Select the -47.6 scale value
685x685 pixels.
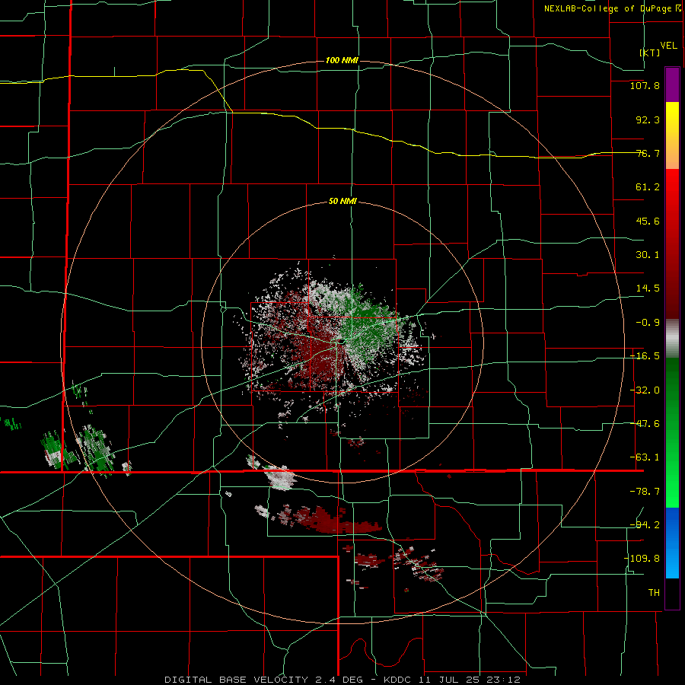click(645, 424)
